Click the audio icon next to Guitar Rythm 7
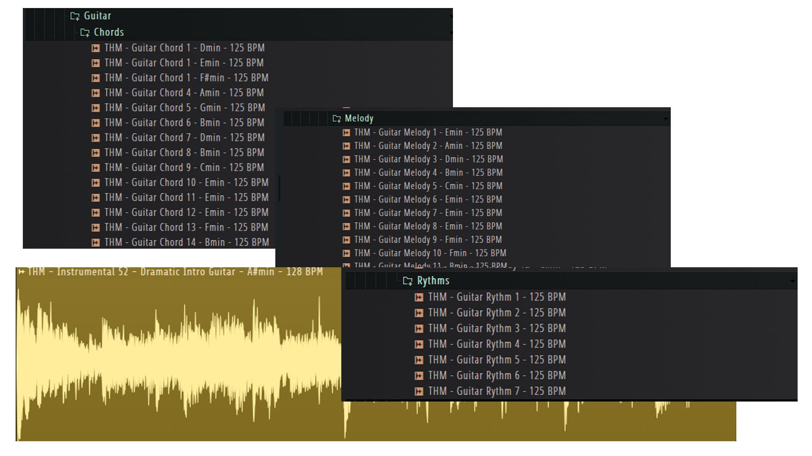This screenshot has width=812, height=456. [x=419, y=391]
